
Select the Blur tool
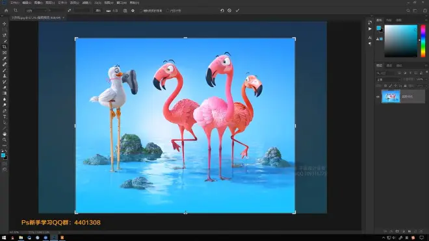pyautogui.click(x=5, y=99)
